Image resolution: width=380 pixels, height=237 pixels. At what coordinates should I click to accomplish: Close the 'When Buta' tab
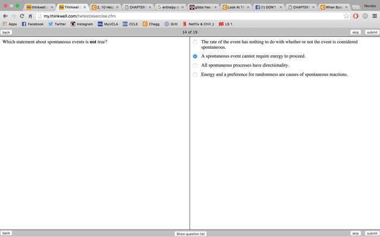pos(346,7)
